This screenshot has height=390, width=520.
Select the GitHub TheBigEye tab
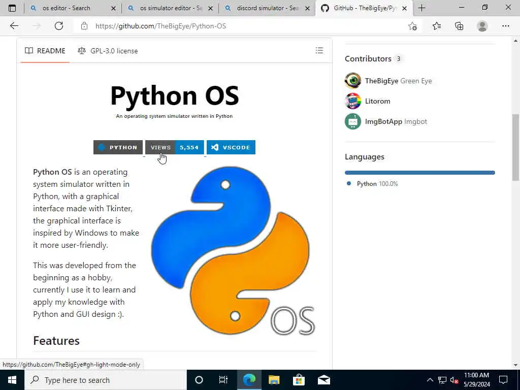click(365, 8)
